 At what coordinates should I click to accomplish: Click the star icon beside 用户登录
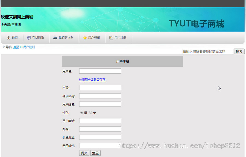tap(85, 38)
